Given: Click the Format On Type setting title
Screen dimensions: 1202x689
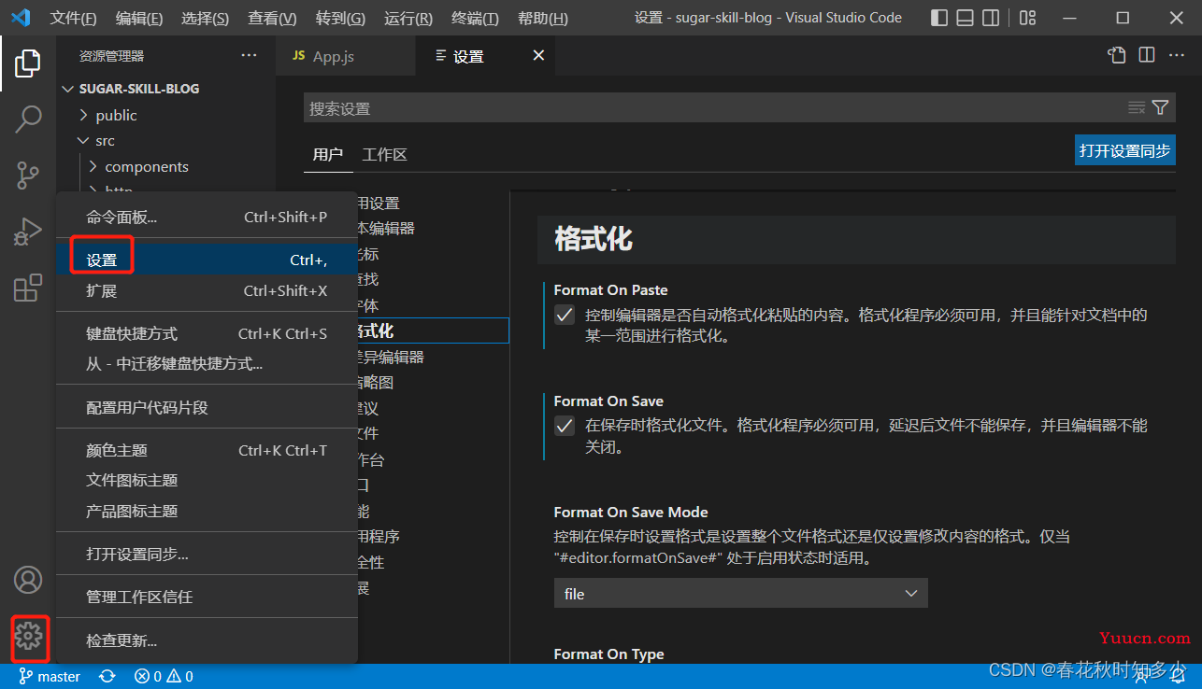Looking at the screenshot, I should [x=608, y=654].
